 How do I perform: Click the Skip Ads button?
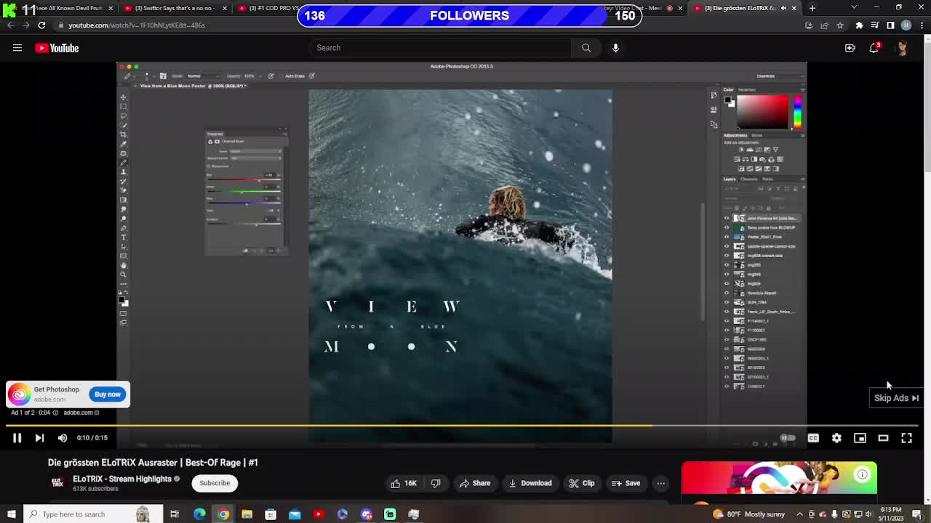897,398
